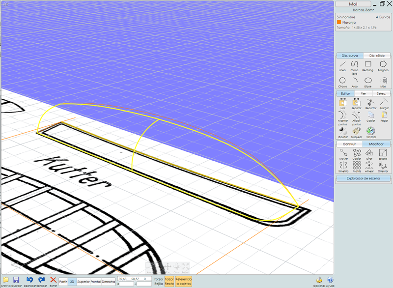Switch to the Construir tab
The width and height of the screenshot is (393, 288).
pyautogui.click(x=349, y=144)
